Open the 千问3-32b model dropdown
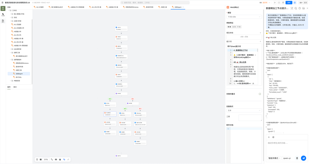The width and height of the screenshot is (310, 164). (x=244, y=17)
